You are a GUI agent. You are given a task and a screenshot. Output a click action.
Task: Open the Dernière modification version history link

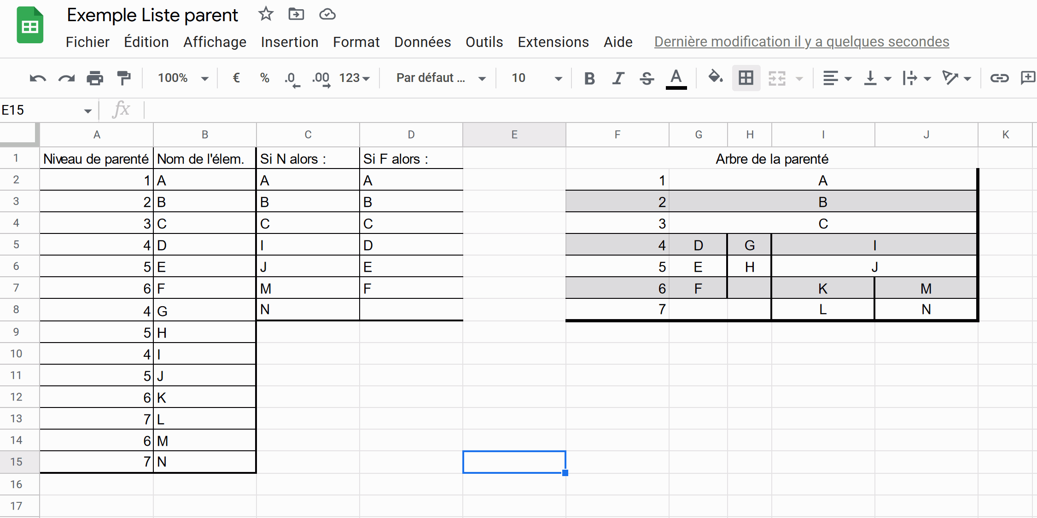click(x=801, y=42)
